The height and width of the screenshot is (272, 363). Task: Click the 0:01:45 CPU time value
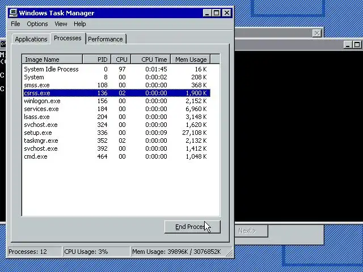point(156,69)
